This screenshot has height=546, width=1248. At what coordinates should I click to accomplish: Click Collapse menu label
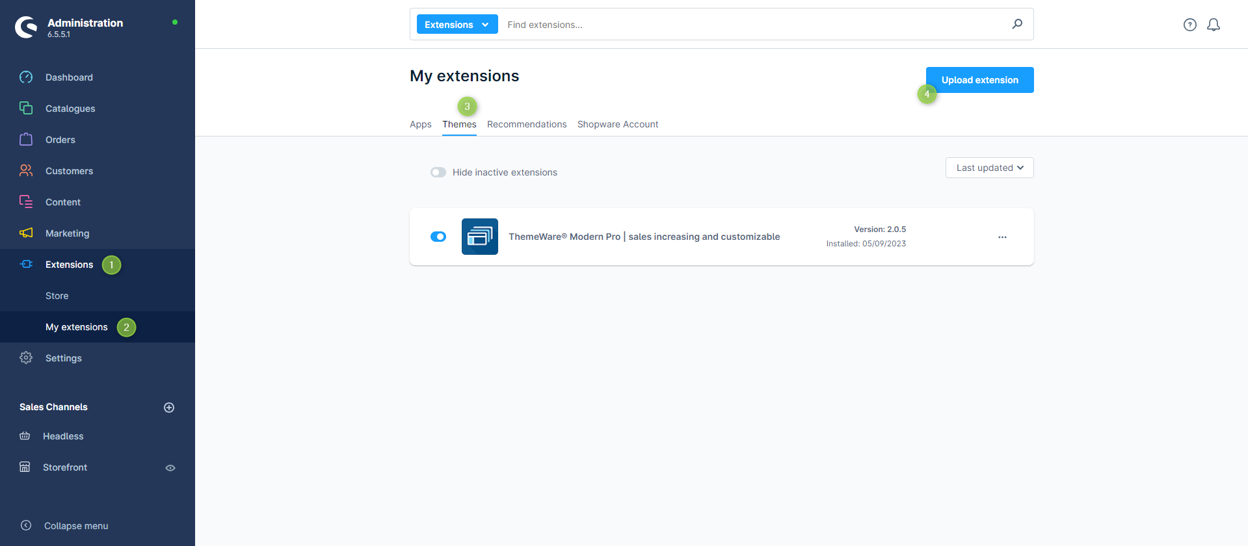pyautogui.click(x=76, y=526)
